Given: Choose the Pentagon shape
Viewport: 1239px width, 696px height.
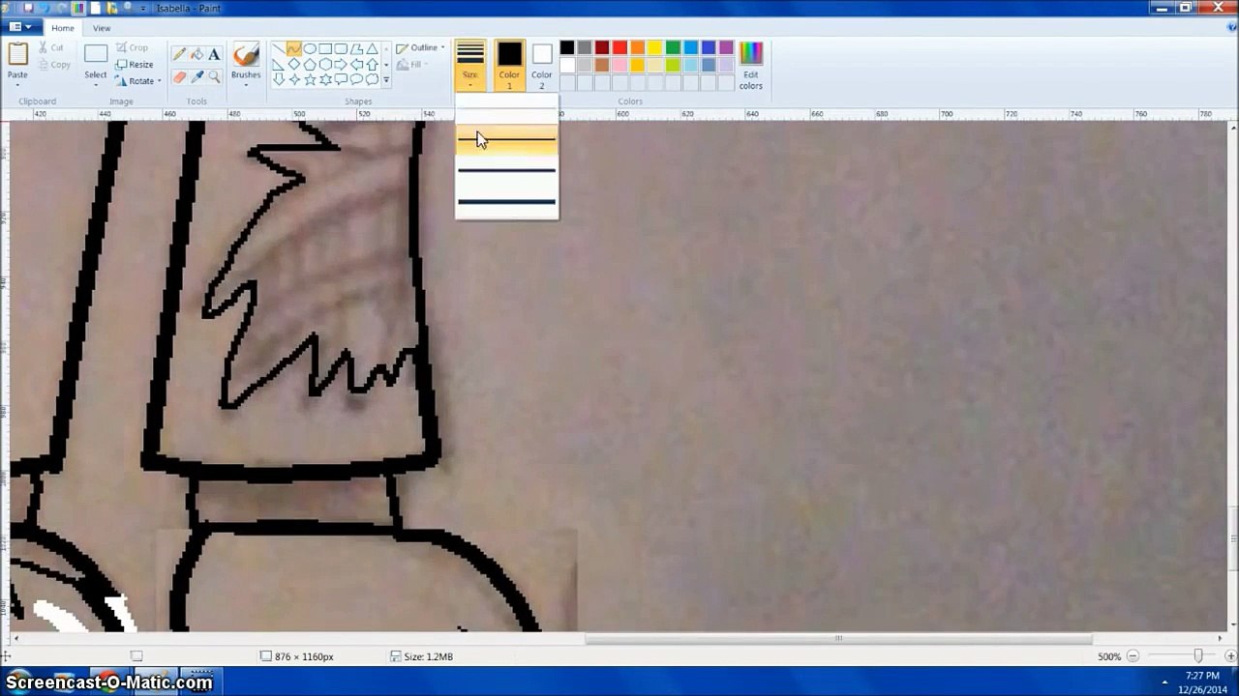Looking at the screenshot, I should 310,65.
